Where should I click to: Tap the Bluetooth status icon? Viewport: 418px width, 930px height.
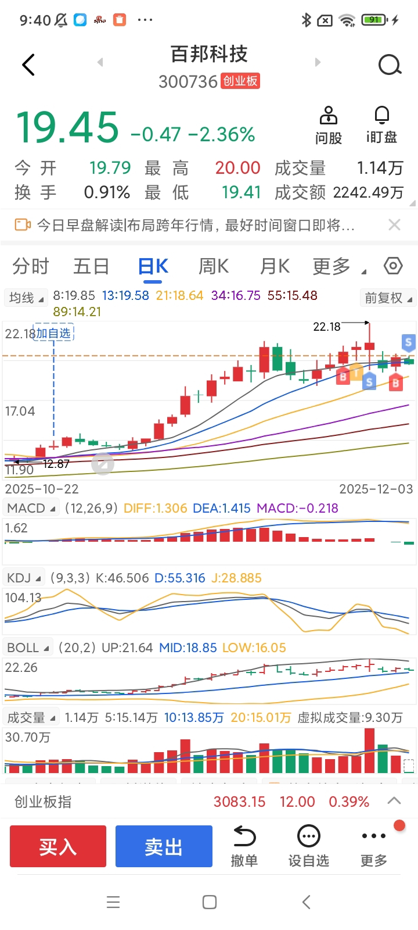[x=307, y=20]
